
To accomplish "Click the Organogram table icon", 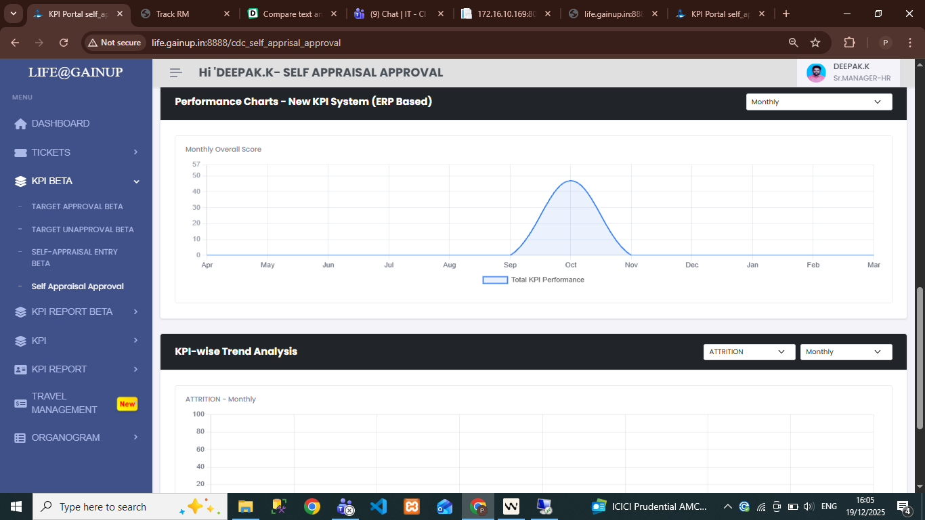I will tap(20, 438).
